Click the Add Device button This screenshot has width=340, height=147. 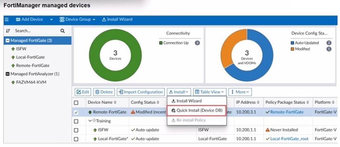point(29,20)
